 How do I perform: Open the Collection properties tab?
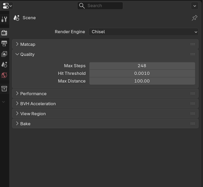coord(4,89)
